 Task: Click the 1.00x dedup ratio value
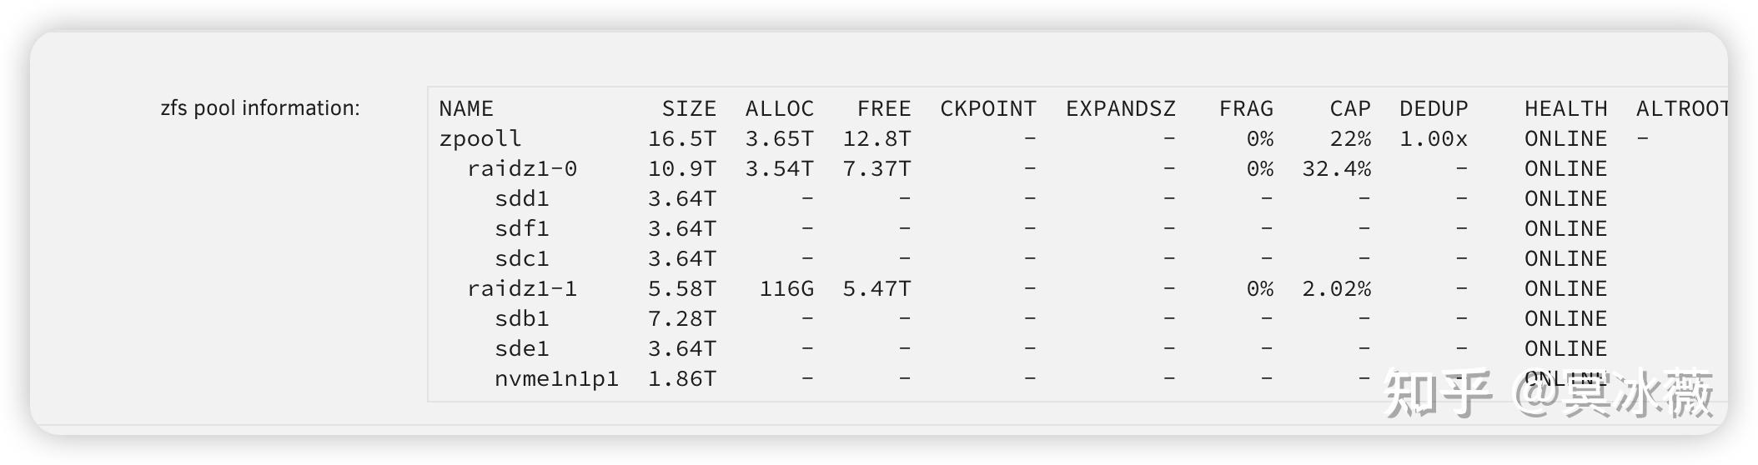click(1433, 139)
